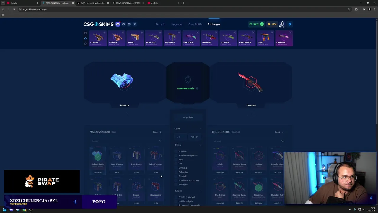
Task: Open the X social icon in site header
Action: (x=135, y=24)
